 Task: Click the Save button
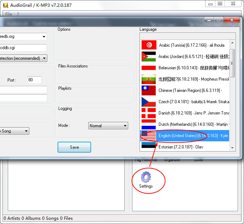click(74, 147)
